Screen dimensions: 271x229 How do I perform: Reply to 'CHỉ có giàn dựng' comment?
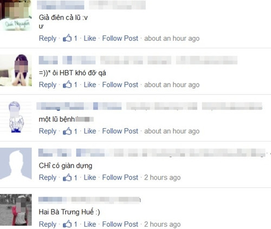tap(48, 177)
